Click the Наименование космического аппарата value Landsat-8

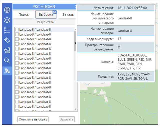click(x=124, y=18)
